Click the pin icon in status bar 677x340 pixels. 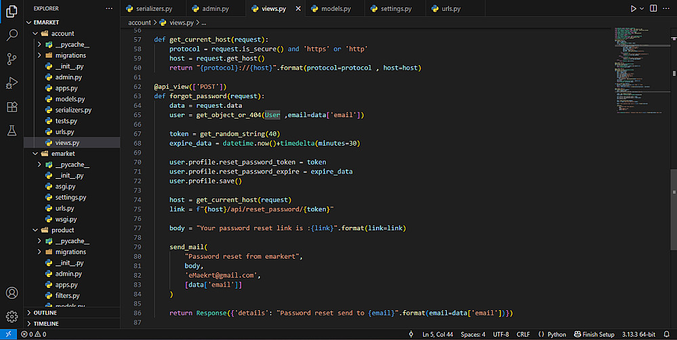click(x=411, y=335)
